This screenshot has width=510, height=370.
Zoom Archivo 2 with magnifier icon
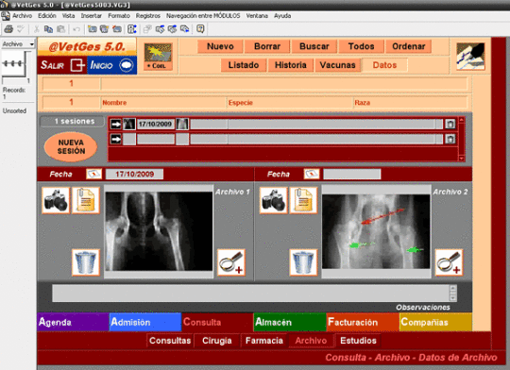pyautogui.click(x=449, y=262)
